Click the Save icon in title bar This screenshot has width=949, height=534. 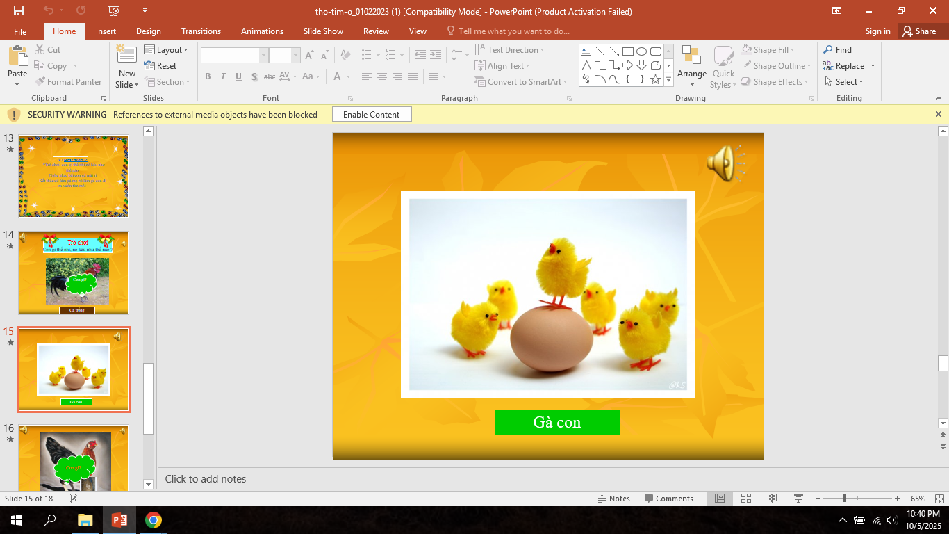click(x=19, y=10)
